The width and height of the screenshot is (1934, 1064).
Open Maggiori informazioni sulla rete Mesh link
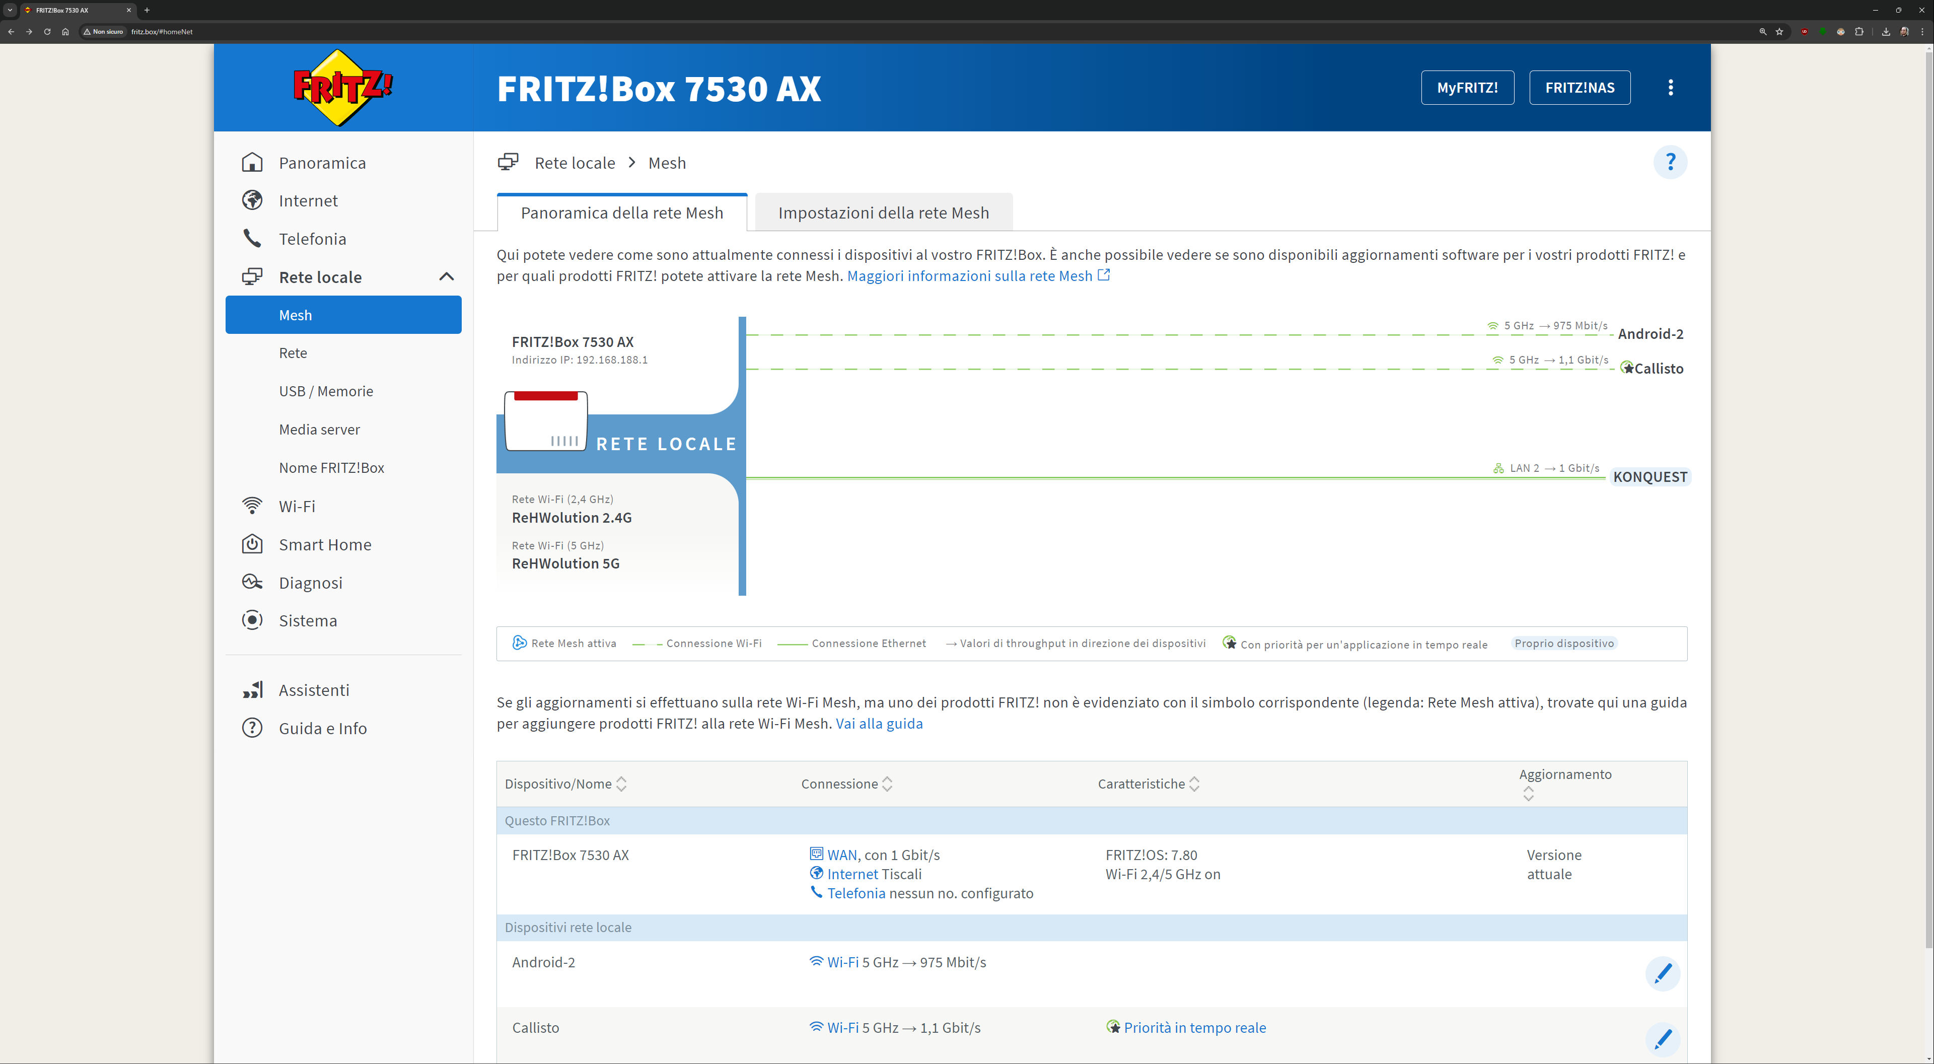969,275
